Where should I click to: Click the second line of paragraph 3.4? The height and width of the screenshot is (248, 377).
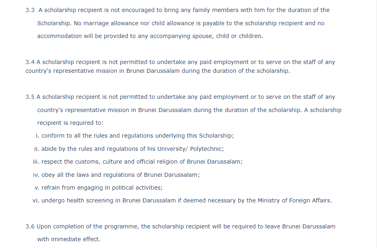click(157, 71)
